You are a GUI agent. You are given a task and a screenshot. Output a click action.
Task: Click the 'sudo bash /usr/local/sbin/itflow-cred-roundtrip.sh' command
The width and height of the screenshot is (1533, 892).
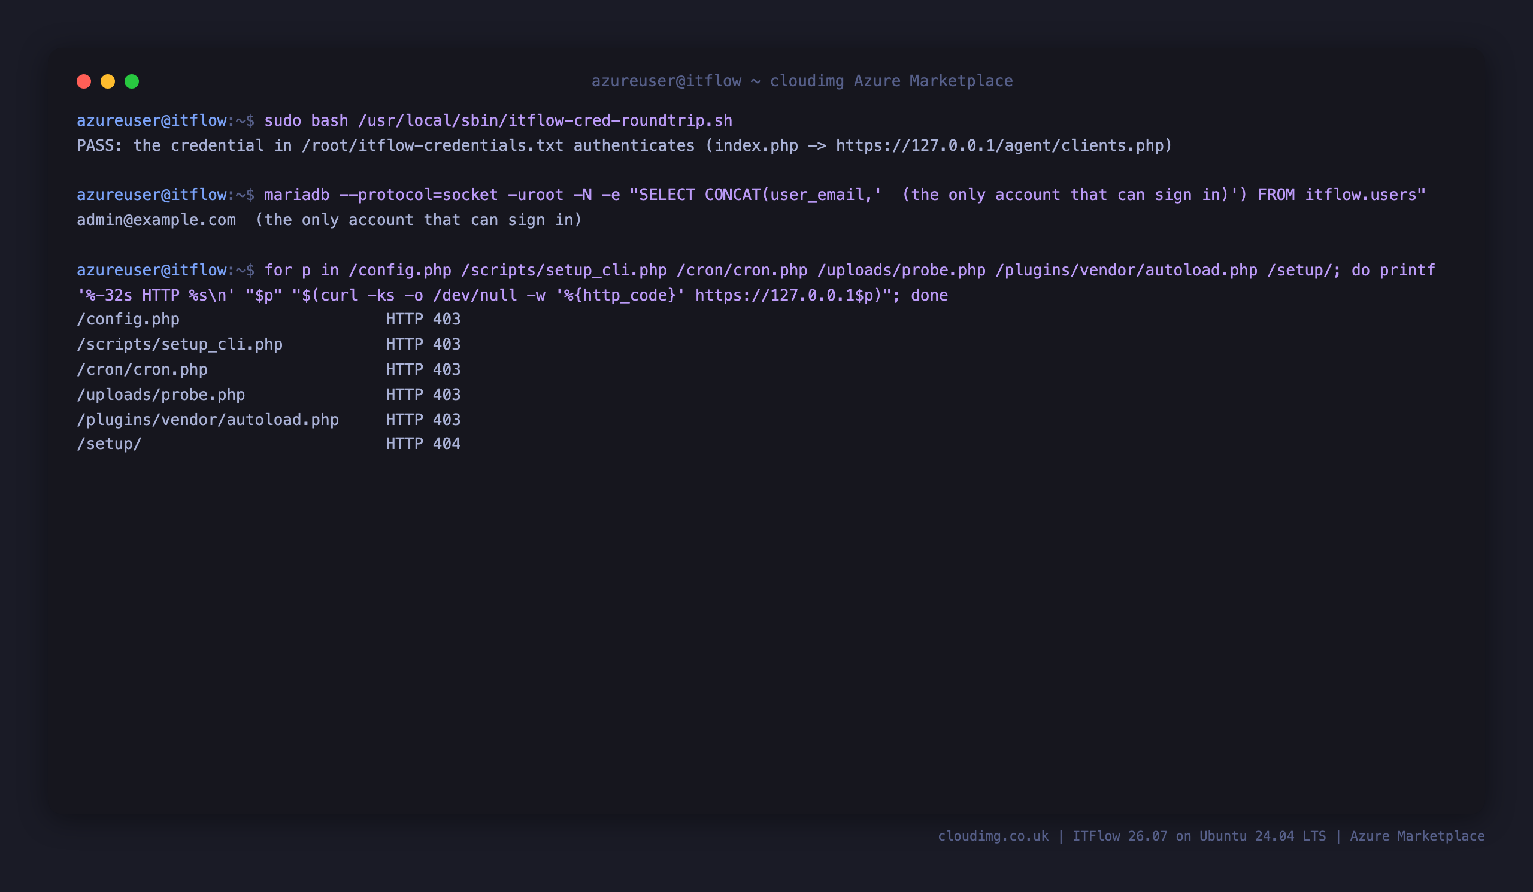pyautogui.click(x=498, y=120)
